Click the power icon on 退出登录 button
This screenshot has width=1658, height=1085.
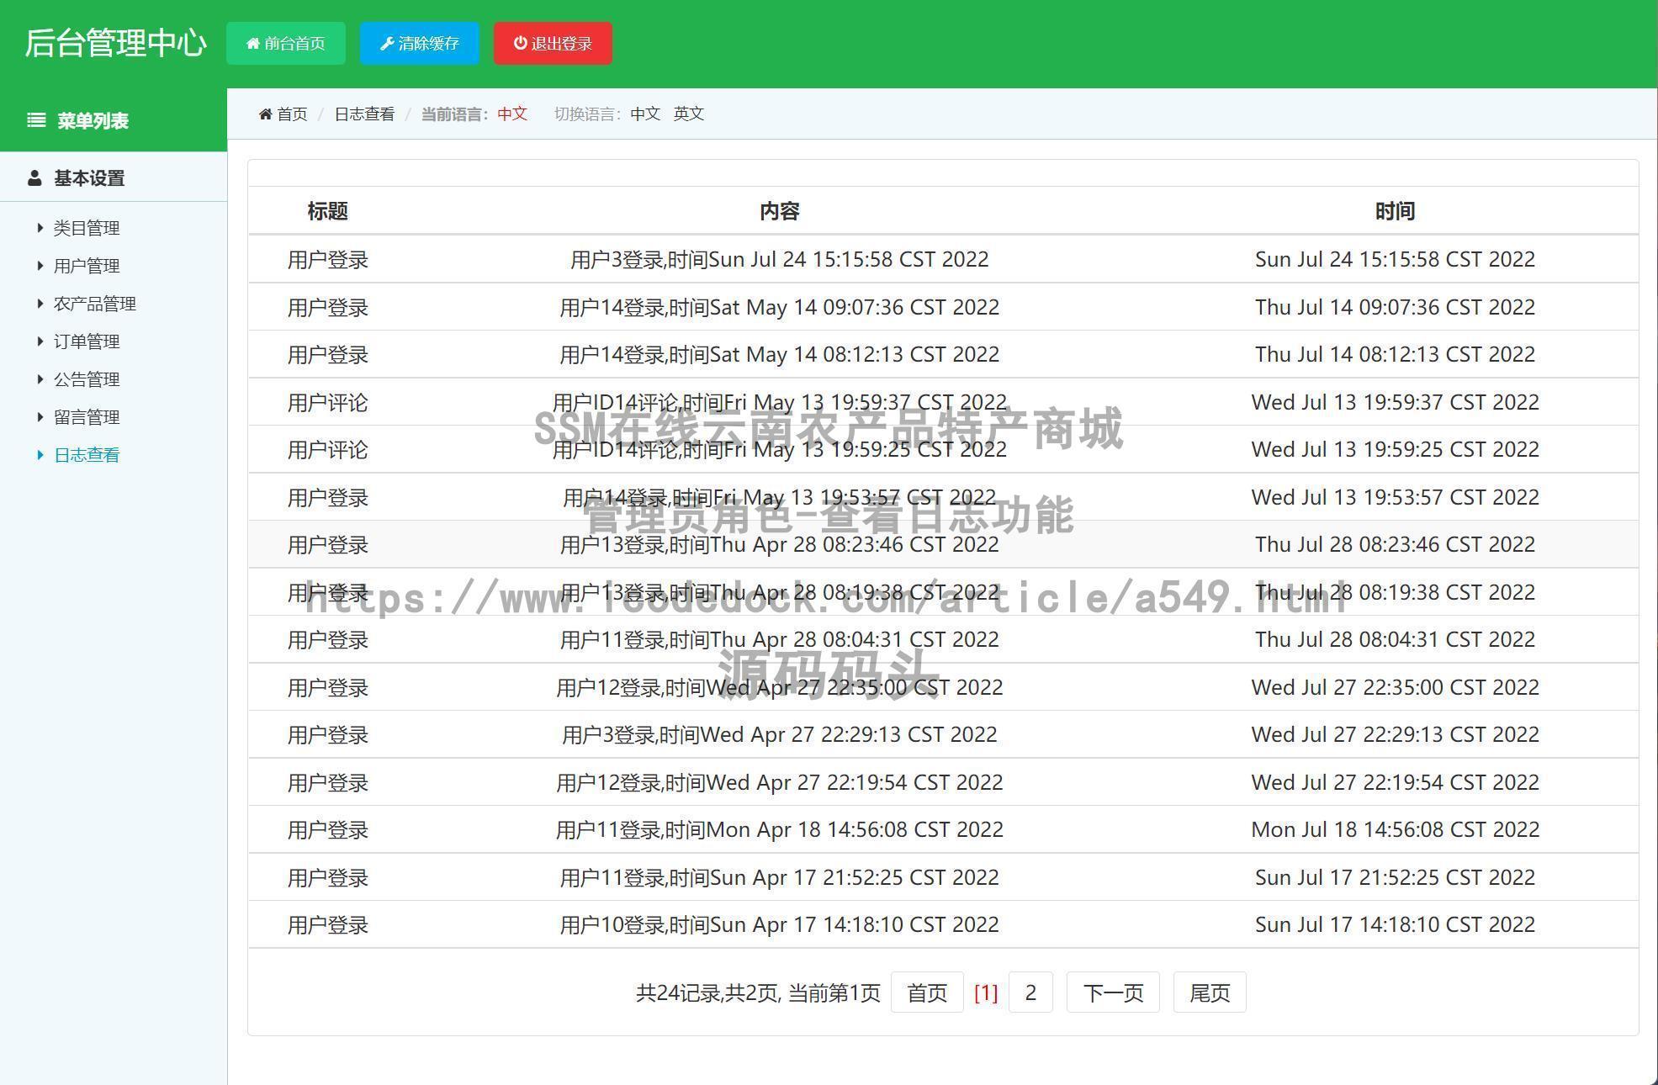click(x=520, y=43)
